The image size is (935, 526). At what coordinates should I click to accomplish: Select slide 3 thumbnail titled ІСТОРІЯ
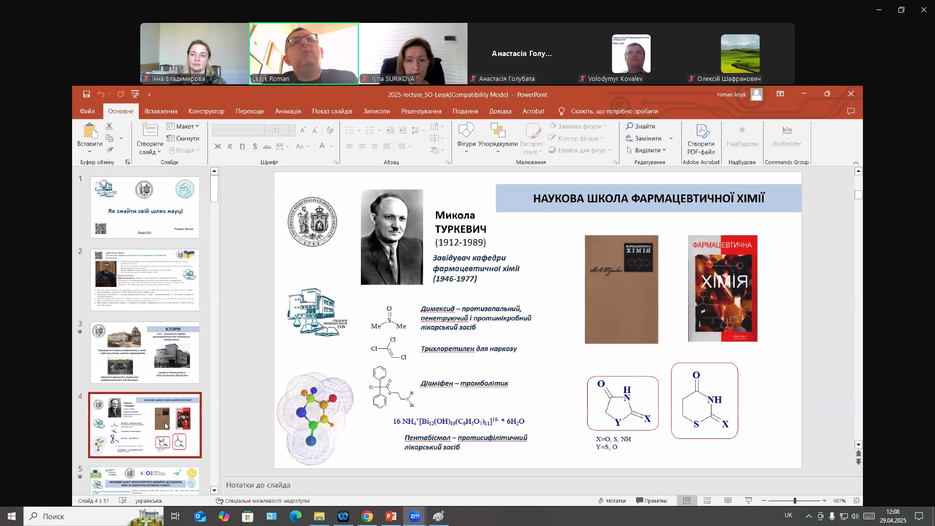point(145,352)
